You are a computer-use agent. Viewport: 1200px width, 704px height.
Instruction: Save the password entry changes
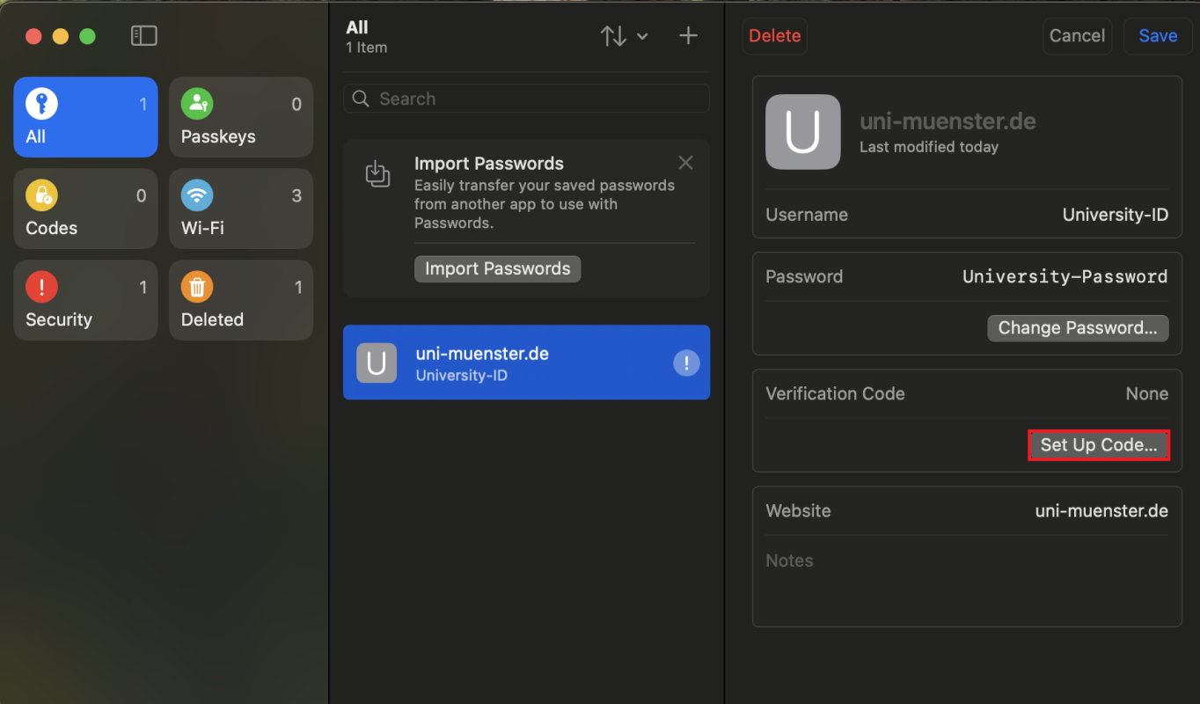(x=1157, y=36)
